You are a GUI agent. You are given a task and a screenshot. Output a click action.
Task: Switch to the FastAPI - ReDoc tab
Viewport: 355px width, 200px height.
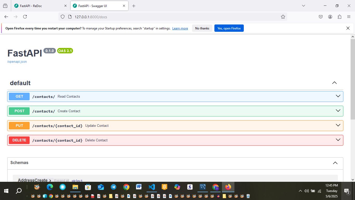[x=41, y=6]
